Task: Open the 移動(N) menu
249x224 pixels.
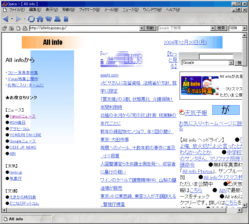Action: tap(68, 10)
